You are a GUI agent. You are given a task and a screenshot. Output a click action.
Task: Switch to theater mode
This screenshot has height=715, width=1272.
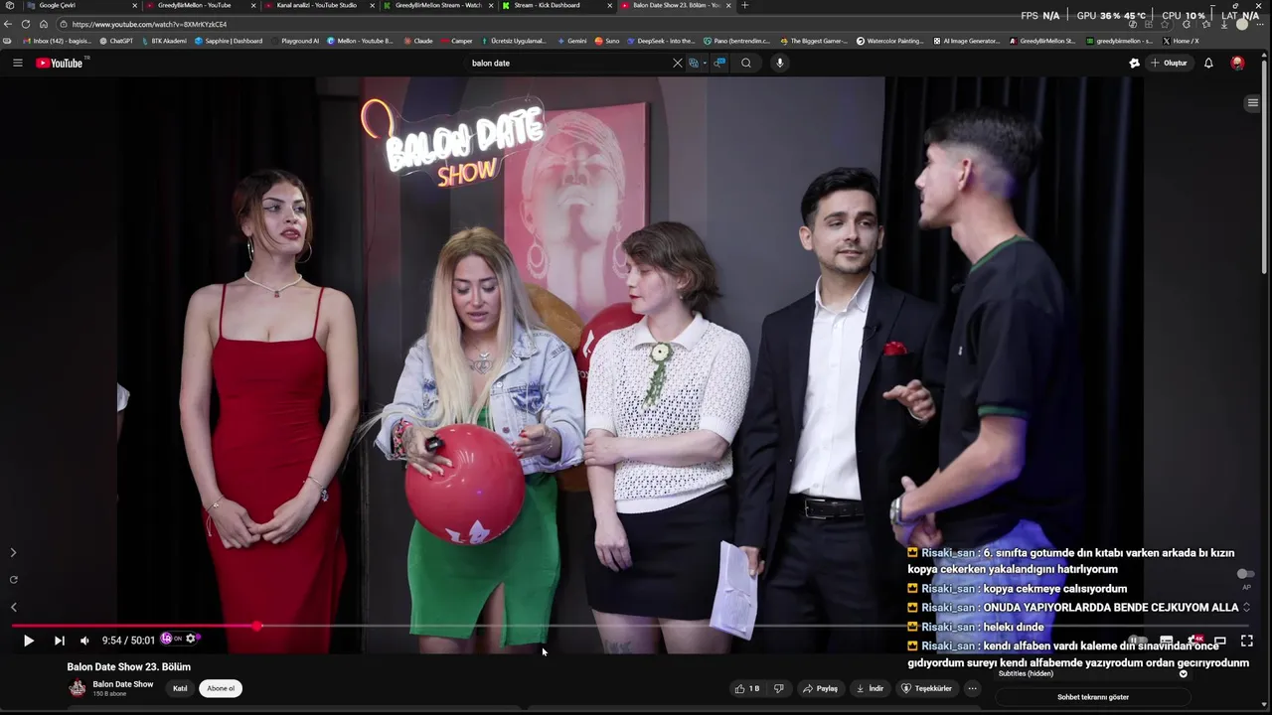coord(1220,641)
